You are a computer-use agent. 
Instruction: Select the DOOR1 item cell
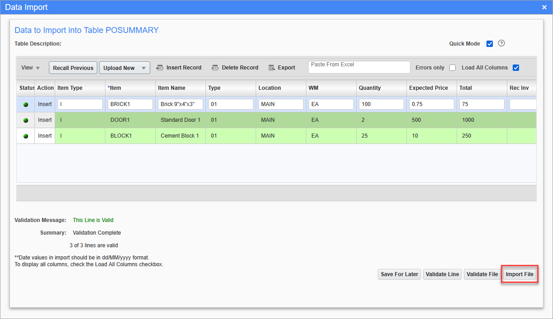coord(130,120)
